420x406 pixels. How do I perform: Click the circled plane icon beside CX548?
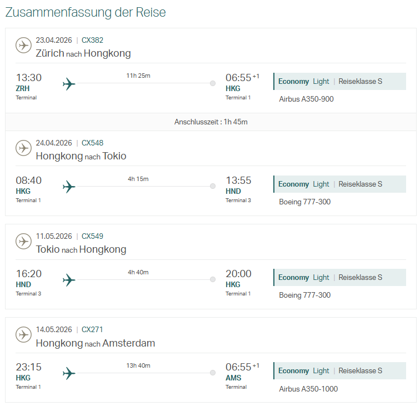point(23,148)
